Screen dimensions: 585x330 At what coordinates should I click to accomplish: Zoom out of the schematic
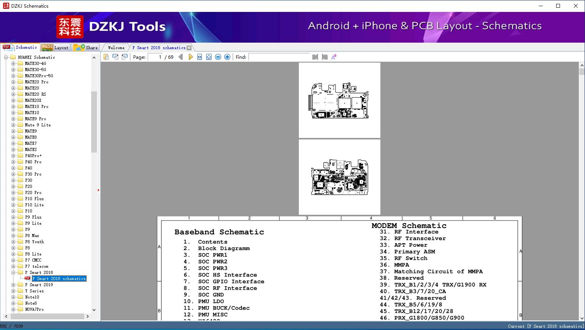coord(218,57)
